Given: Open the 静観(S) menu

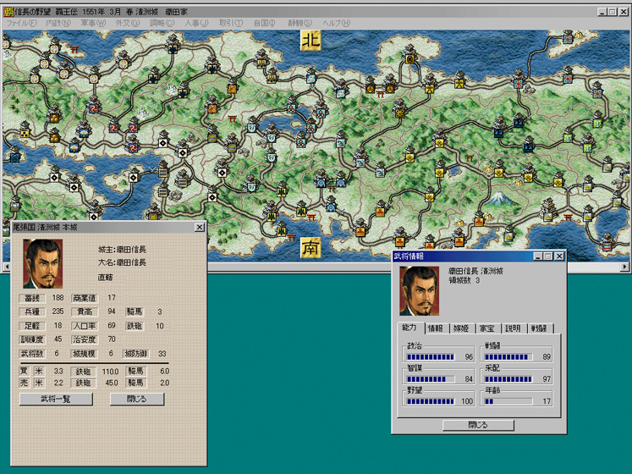Looking at the screenshot, I should pyautogui.click(x=300, y=23).
